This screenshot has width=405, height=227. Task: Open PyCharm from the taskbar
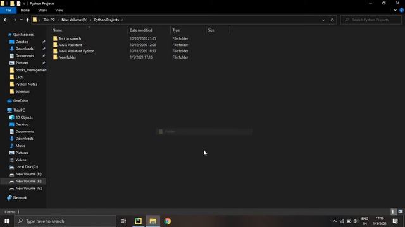coord(138,221)
